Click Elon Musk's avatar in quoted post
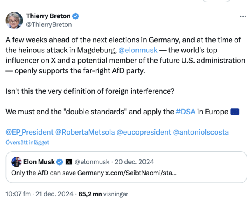Screen dimensions: 249x201 click(16, 162)
